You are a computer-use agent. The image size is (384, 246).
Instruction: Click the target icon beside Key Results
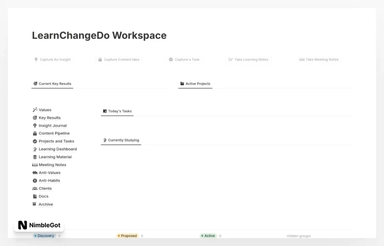34,118
